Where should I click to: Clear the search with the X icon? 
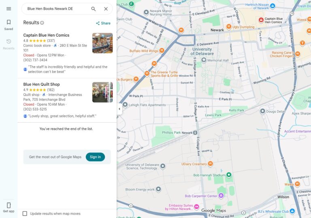click(106, 9)
